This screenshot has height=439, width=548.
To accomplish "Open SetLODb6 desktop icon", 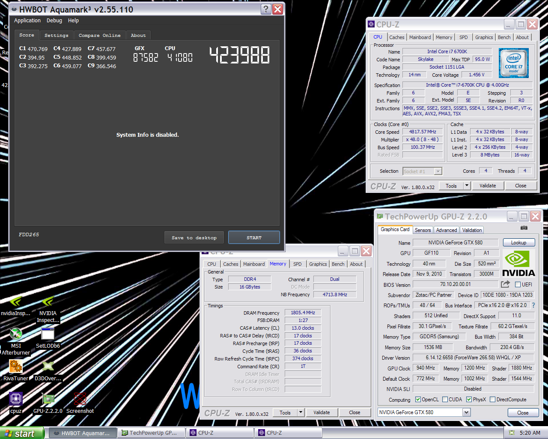I will click(x=48, y=338).
